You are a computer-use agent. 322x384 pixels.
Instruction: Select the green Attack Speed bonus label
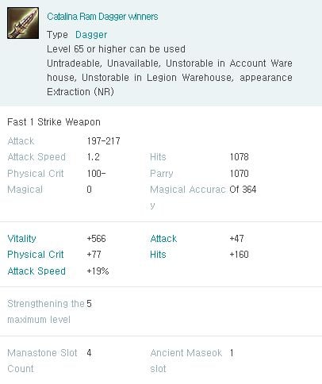(x=36, y=271)
